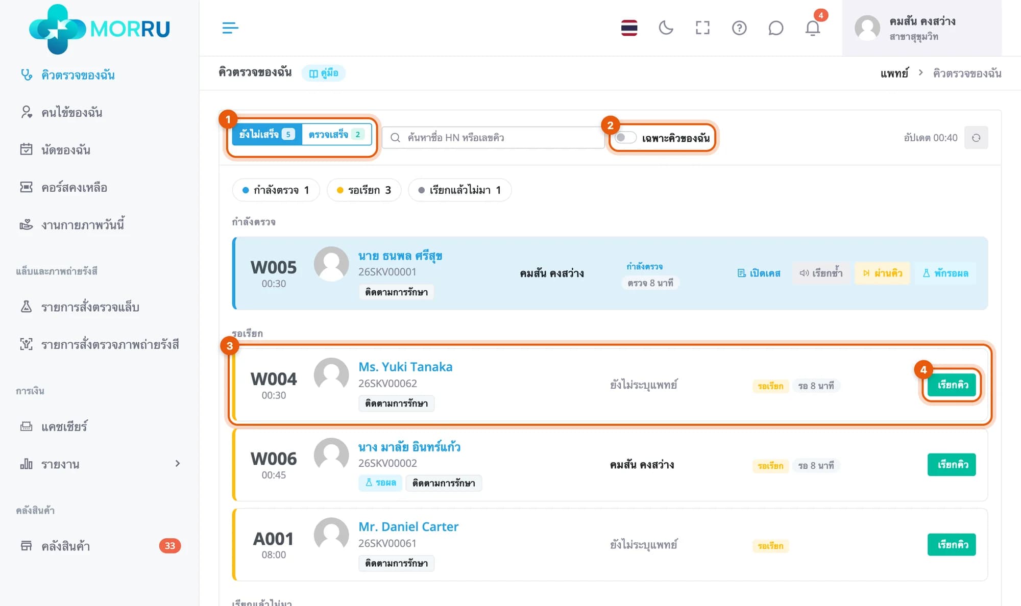Click พักรอผล for queue W005

945,273
